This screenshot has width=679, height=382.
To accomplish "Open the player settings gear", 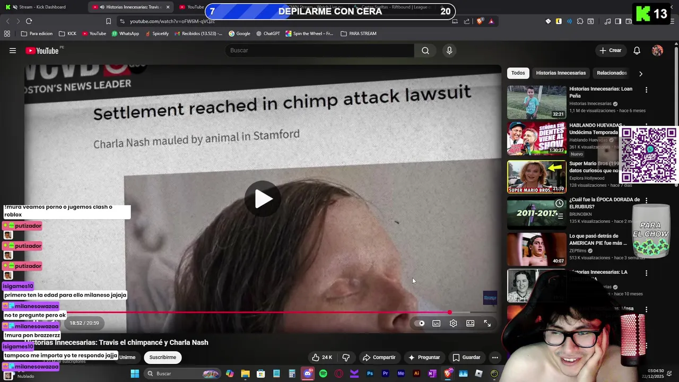I will [x=453, y=323].
